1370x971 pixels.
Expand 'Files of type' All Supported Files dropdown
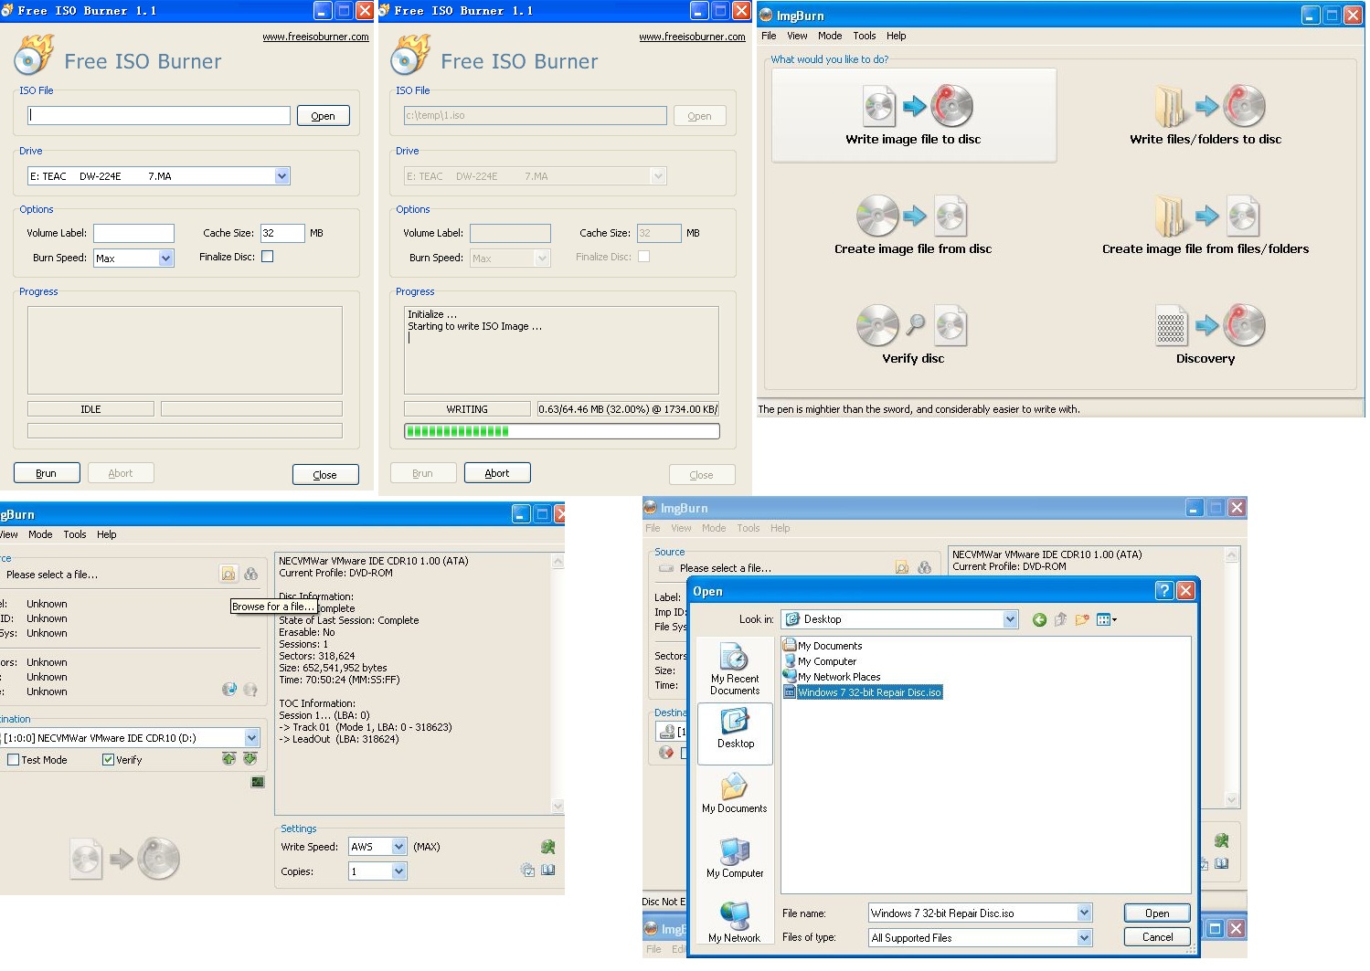(x=1084, y=937)
